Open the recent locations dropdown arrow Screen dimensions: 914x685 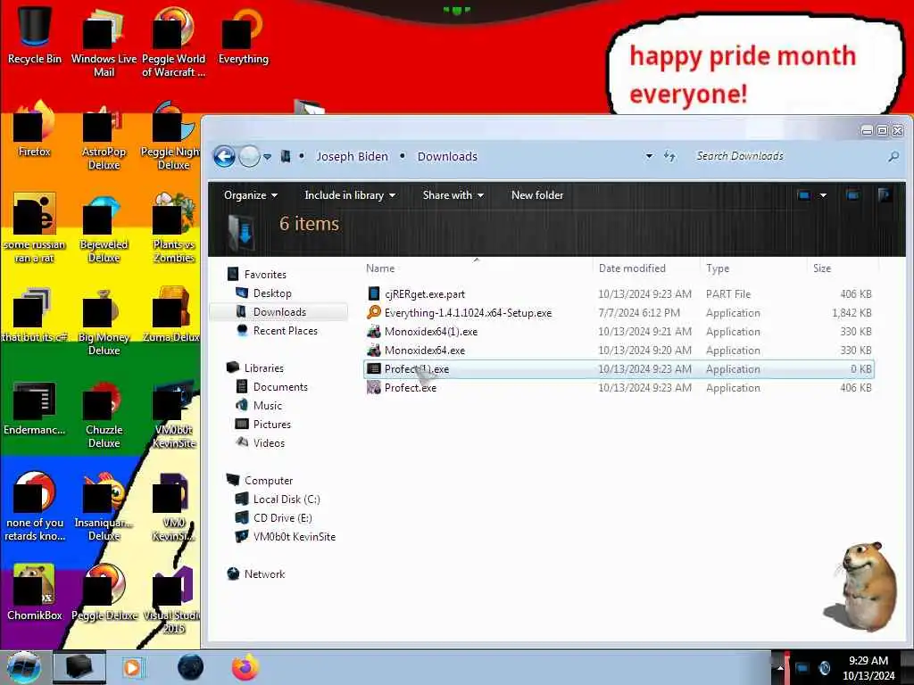[267, 157]
